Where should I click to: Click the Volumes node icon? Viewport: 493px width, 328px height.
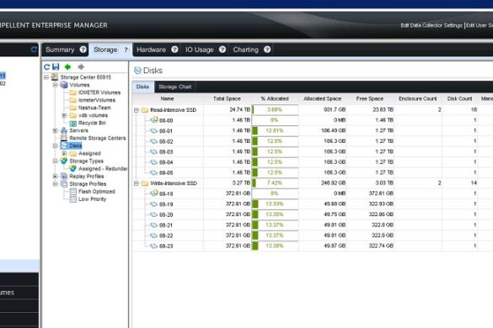pos(64,85)
